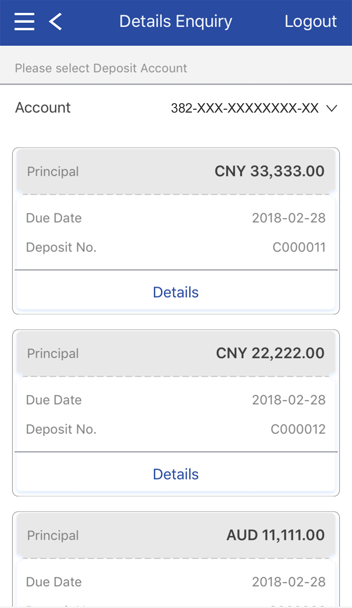Screen dimensions: 352x608
Task: Click the 'Please select Deposit Account' prompt
Action: (x=101, y=68)
